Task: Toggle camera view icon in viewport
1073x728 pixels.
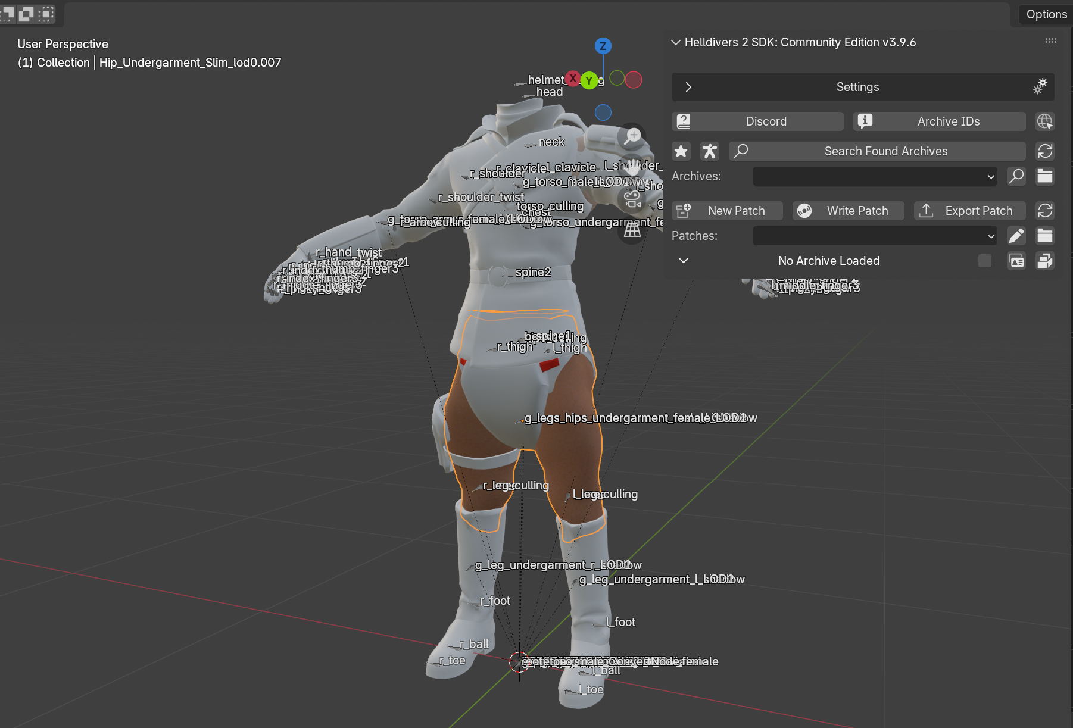Action: coord(632,198)
